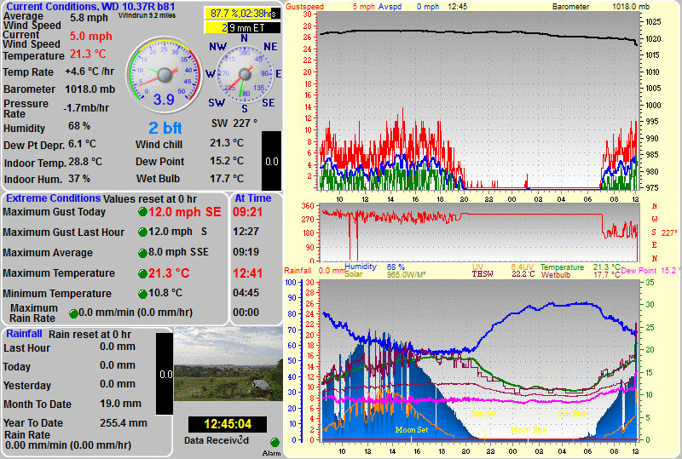The image size is (682, 459).
Task: Click green LED beside Maximum Temperature
Action: (142, 273)
